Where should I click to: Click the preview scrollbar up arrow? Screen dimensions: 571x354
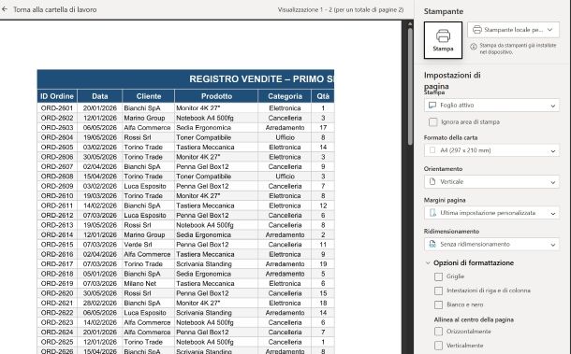click(410, 24)
